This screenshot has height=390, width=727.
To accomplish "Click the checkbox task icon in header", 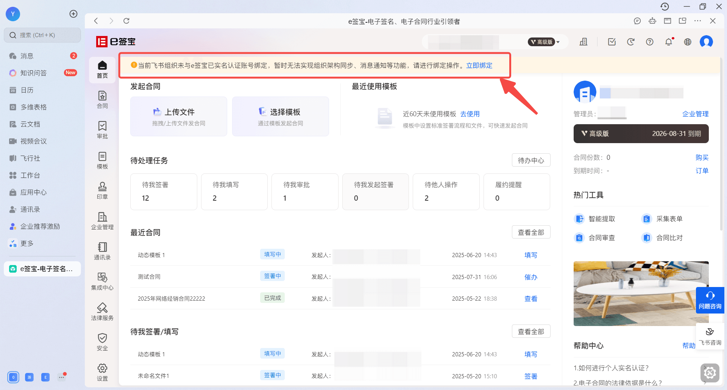I will point(612,42).
